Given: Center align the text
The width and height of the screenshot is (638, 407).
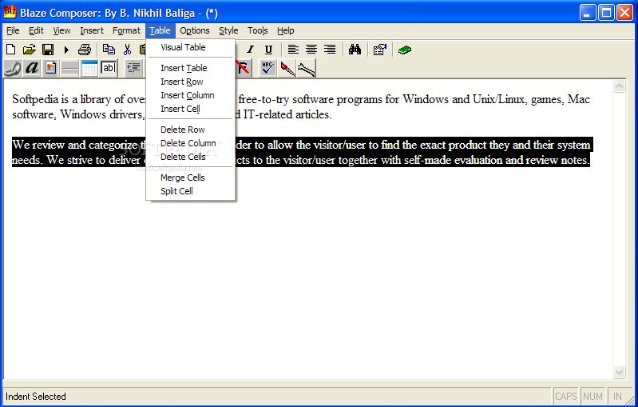Looking at the screenshot, I should (x=311, y=50).
